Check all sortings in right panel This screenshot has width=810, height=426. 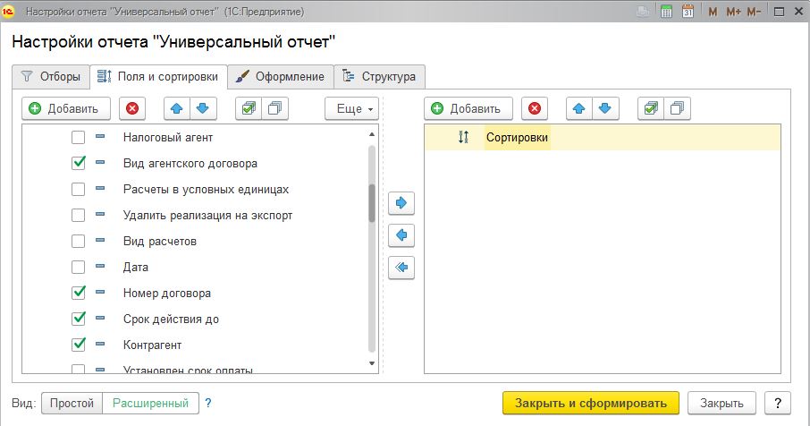pos(651,108)
